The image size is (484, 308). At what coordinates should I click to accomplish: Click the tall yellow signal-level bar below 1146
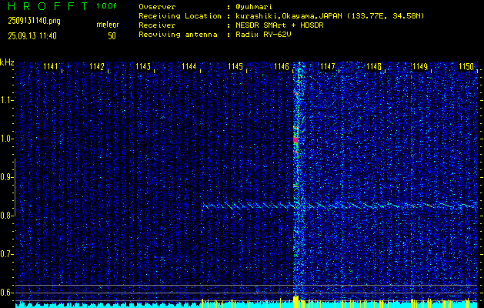coord(295,301)
